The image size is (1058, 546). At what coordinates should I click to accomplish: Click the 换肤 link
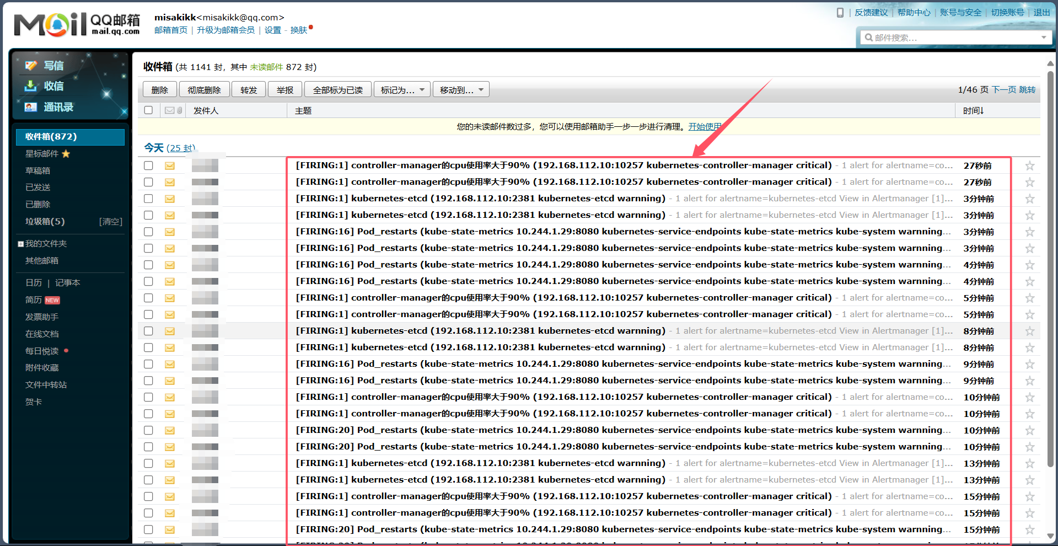click(x=299, y=30)
